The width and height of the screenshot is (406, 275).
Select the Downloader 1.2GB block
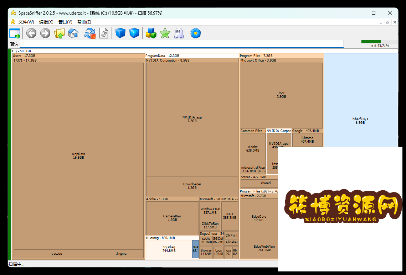point(192,186)
